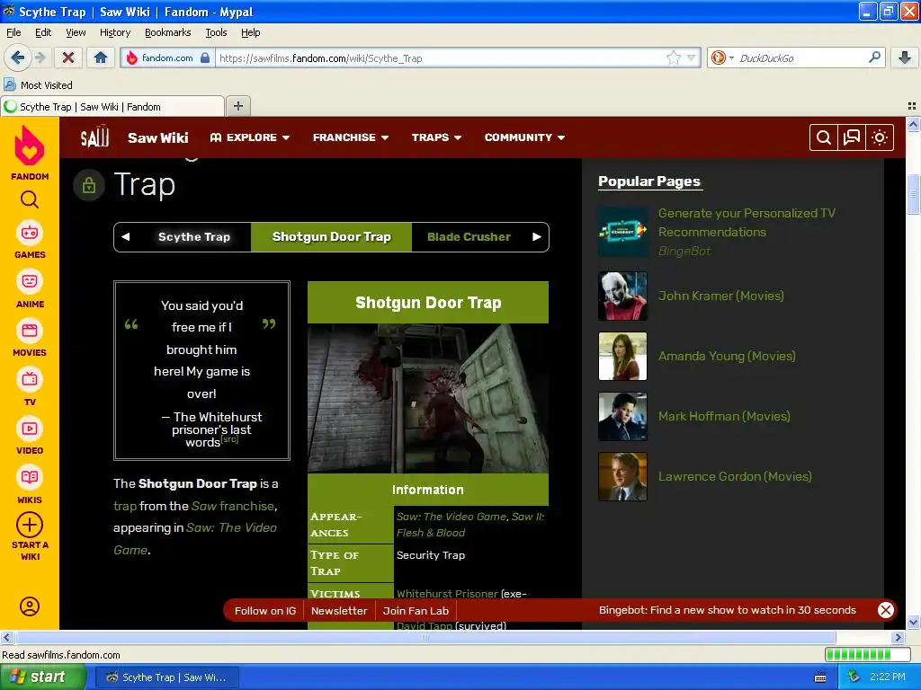The image size is (921, 690).
Task: Open the Downloads arrow button
Action: (905, 57)
